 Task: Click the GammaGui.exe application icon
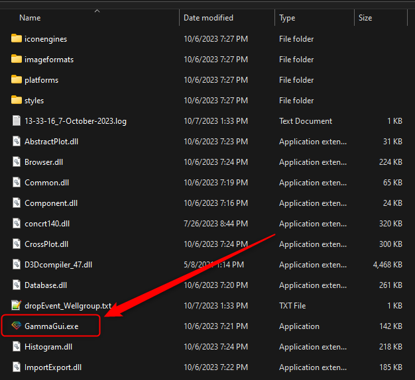coord(17,326)
